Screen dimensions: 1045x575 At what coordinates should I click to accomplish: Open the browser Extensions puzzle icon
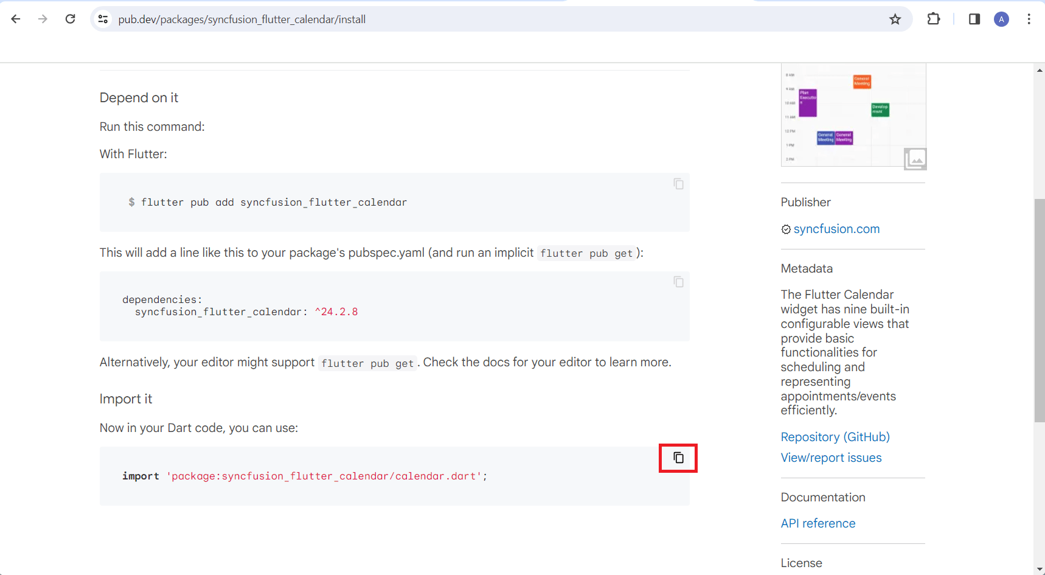[x=933, y=19]
